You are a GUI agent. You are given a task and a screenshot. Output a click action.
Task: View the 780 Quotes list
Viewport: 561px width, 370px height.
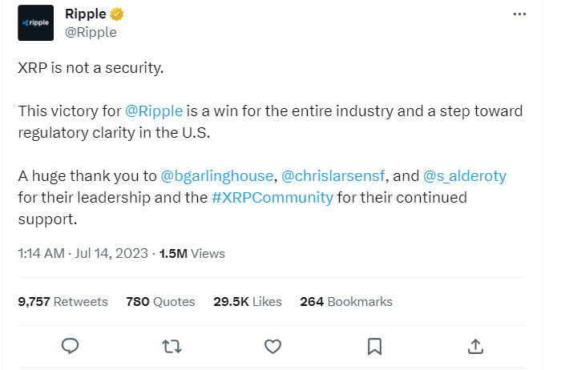[160, 302]
